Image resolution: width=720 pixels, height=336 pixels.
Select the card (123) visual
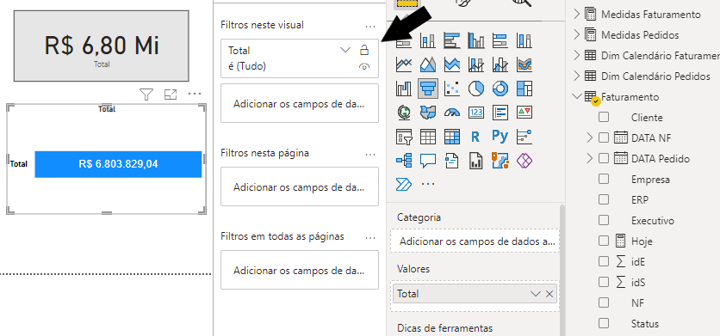pos(475,112)
